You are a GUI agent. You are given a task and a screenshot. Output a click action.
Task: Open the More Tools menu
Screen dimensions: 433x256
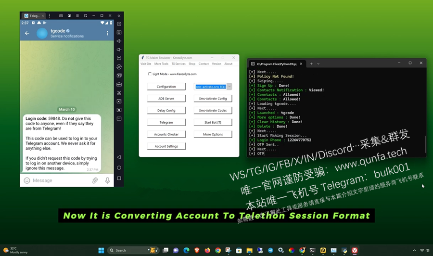click(x=161, y=64)
